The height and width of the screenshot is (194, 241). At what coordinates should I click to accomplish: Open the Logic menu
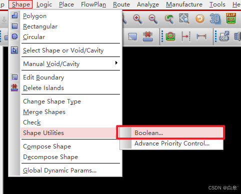click(x=44, y=4)
